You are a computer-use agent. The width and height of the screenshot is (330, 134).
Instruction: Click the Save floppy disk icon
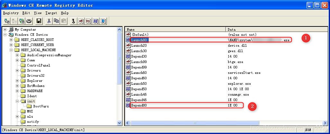pyautogui.click(x=39, y=21)
